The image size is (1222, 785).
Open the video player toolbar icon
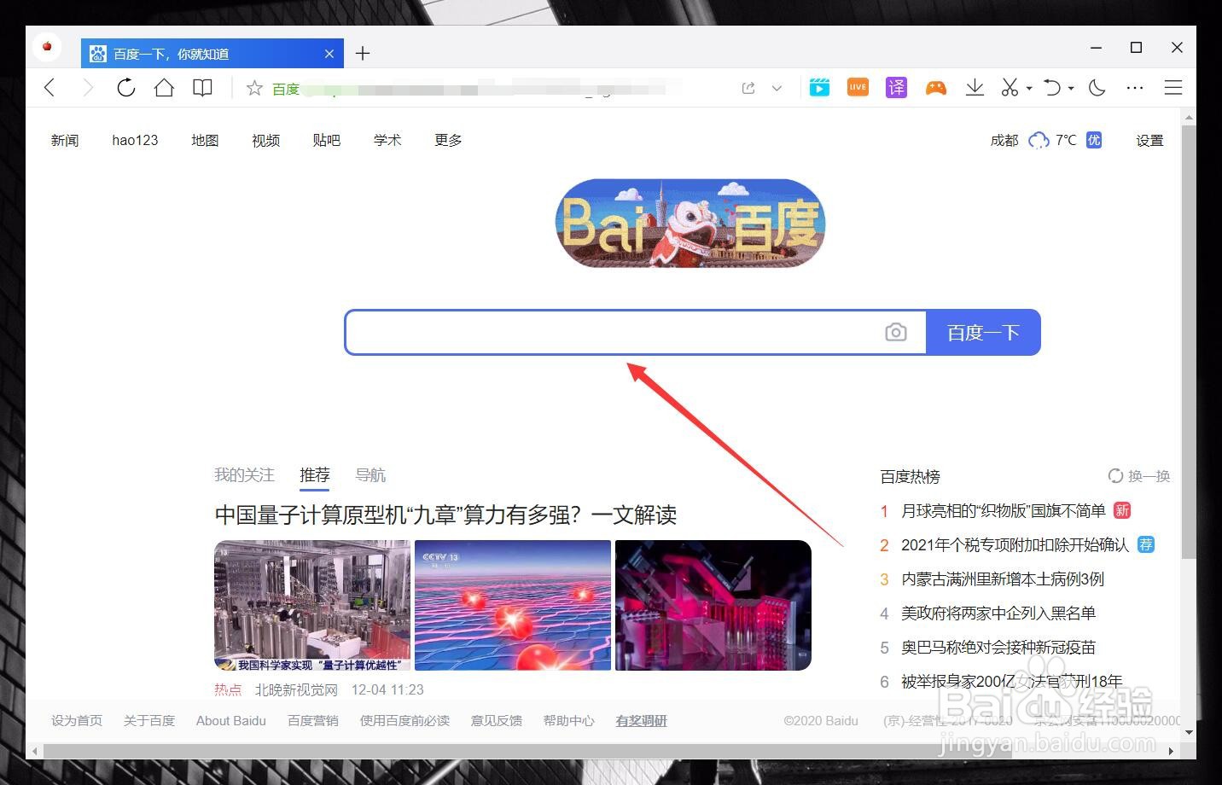pyautogui.click(x=819, y=87)
